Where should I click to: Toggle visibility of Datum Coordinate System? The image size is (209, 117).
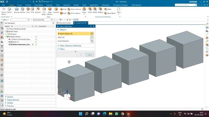(x=9, y=39)
